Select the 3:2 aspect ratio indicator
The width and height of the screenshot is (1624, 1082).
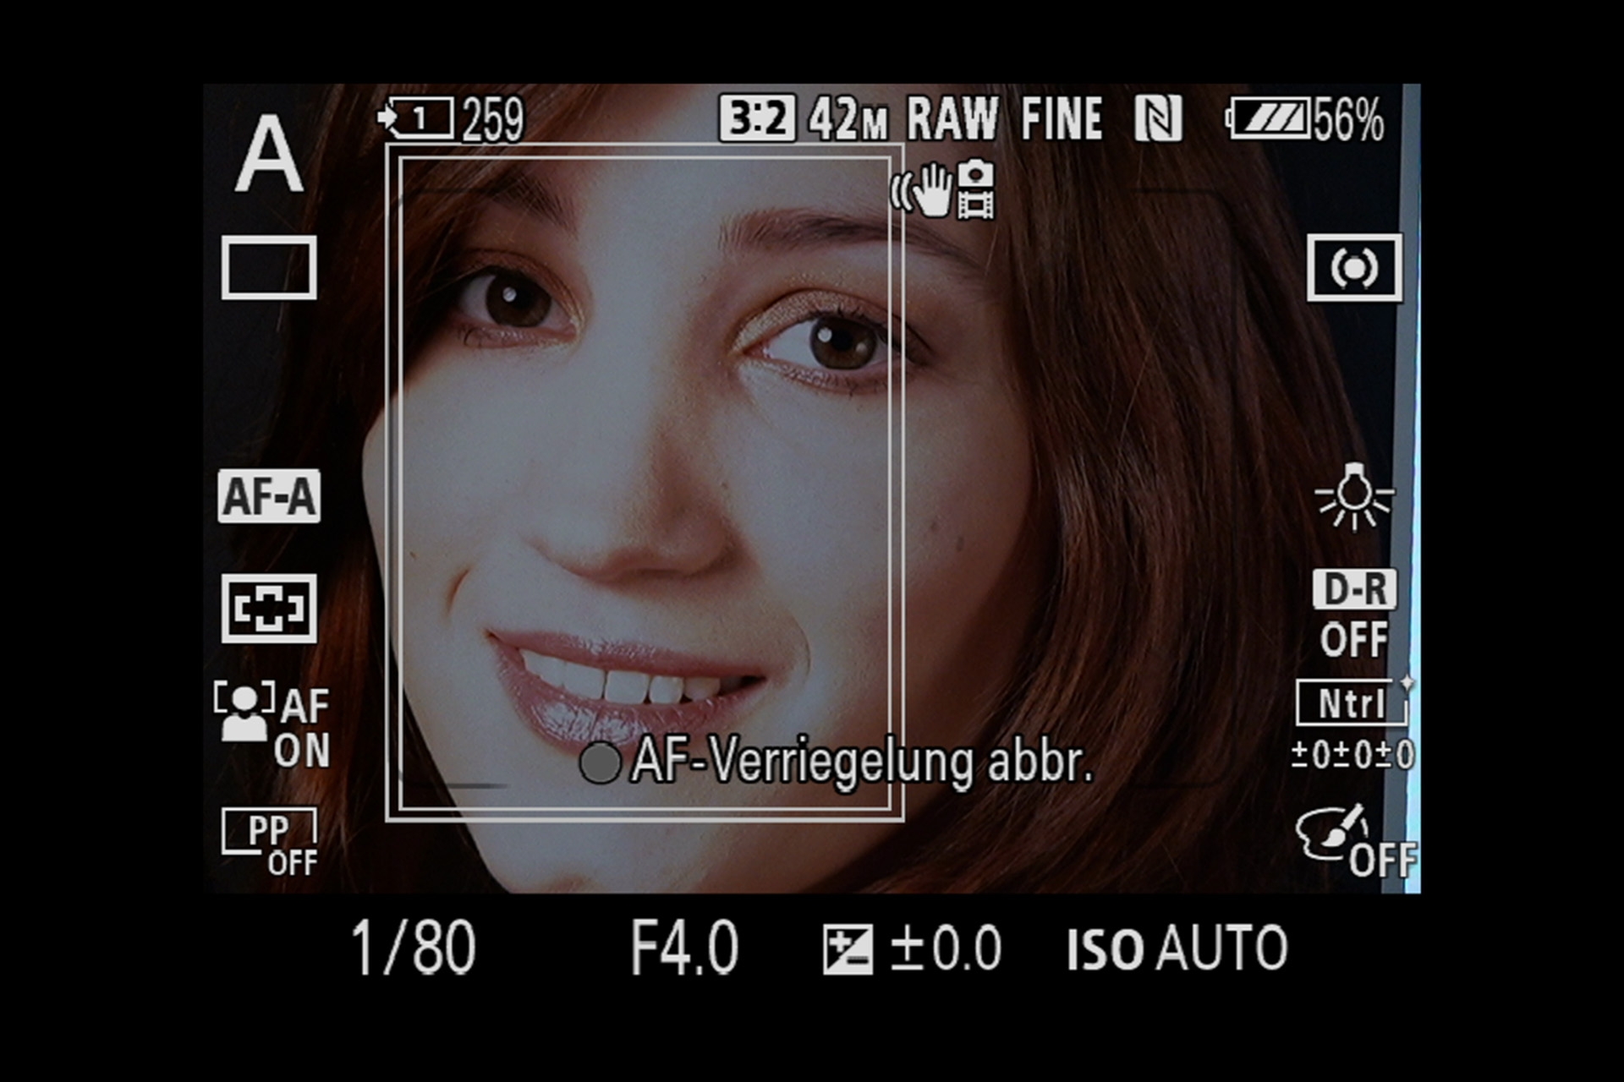click(757, 117)
